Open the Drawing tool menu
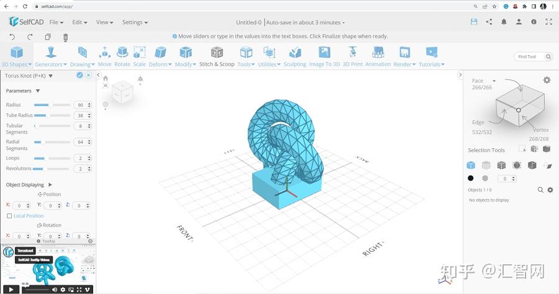Viewport: 559px width, 294px height. (83, 56)
